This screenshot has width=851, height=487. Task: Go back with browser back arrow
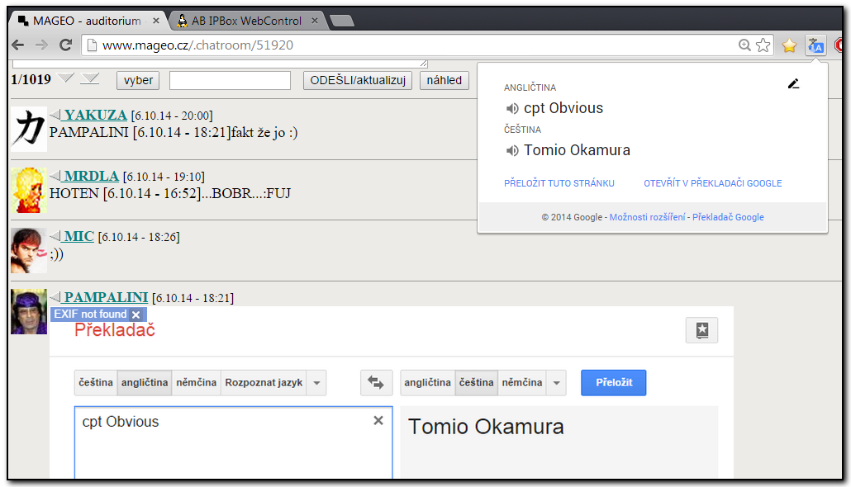pyautogui.click(x=18, y=45)
